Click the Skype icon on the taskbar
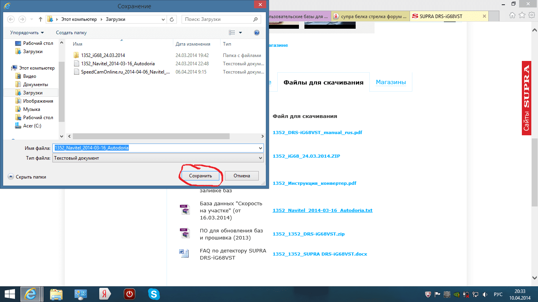 [154, 294]
